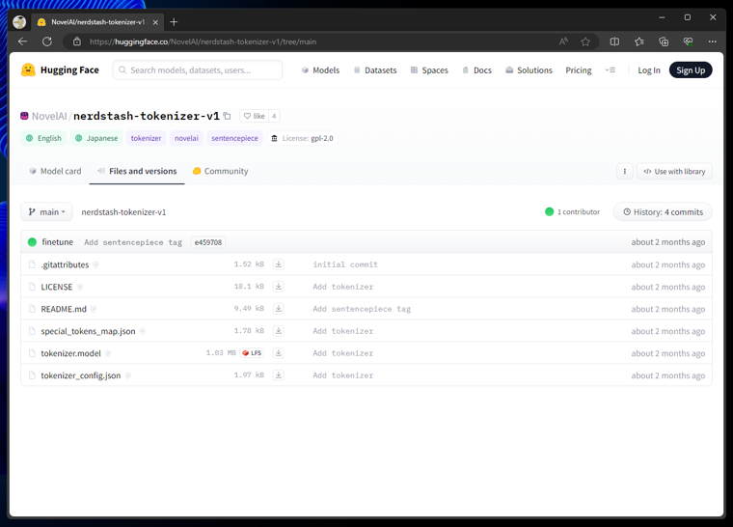Click the browser profile avatar
The image size is (733, 527).
pos(19,22)
